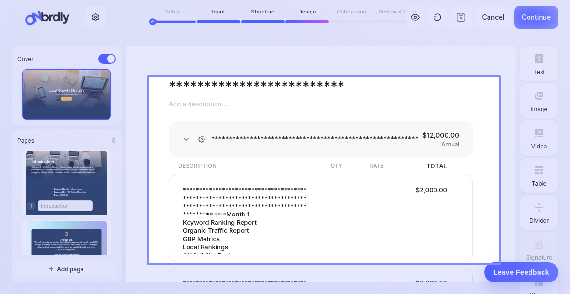Toggle the Cover switch off

(x=107, y=59)
